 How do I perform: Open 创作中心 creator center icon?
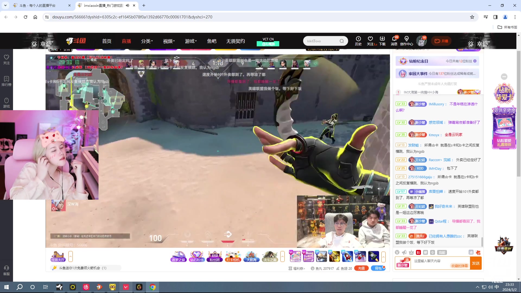point(406,41)
